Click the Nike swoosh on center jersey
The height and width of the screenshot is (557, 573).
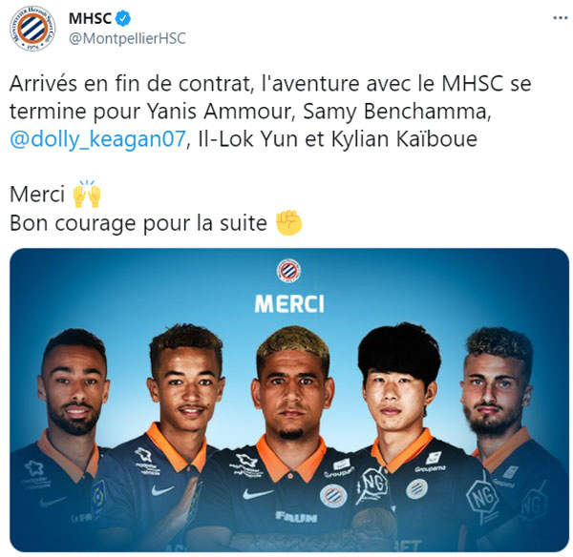257,494
